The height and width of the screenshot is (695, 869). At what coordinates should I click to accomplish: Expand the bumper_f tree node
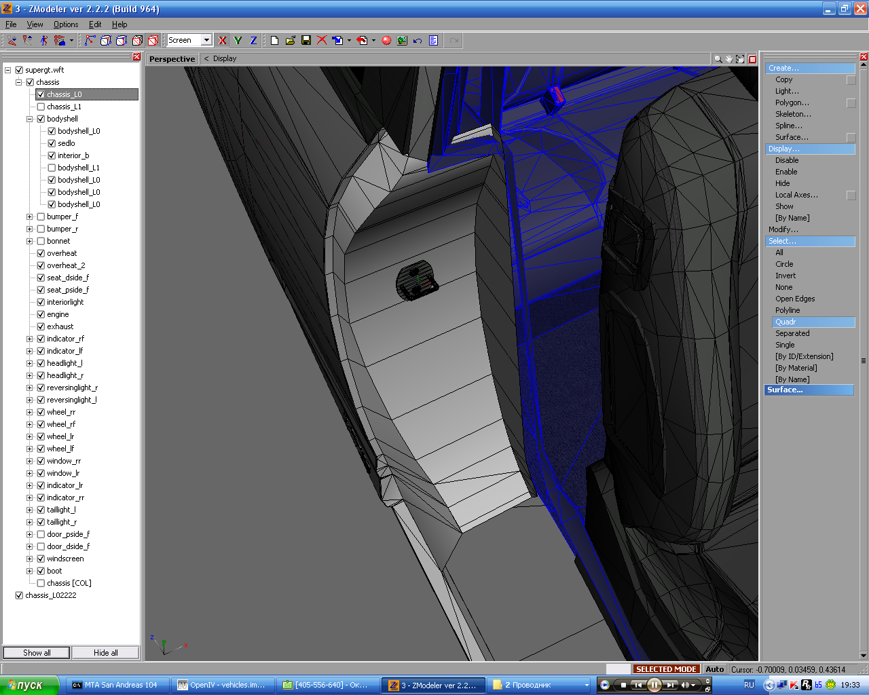coord(29,217)
